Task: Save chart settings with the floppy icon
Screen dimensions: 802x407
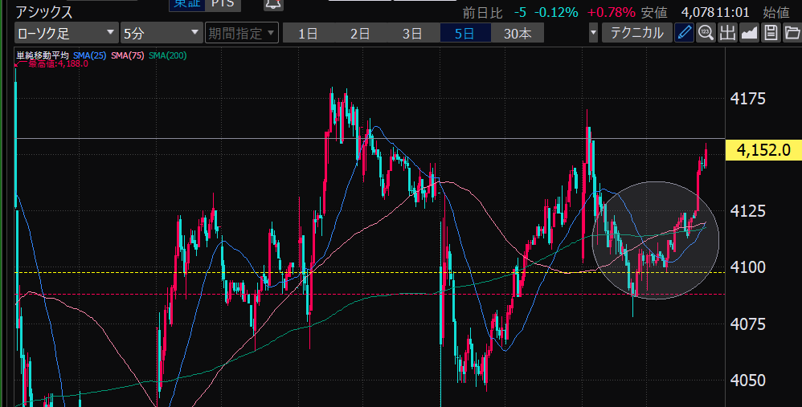Action: click(x=771, y=33)
